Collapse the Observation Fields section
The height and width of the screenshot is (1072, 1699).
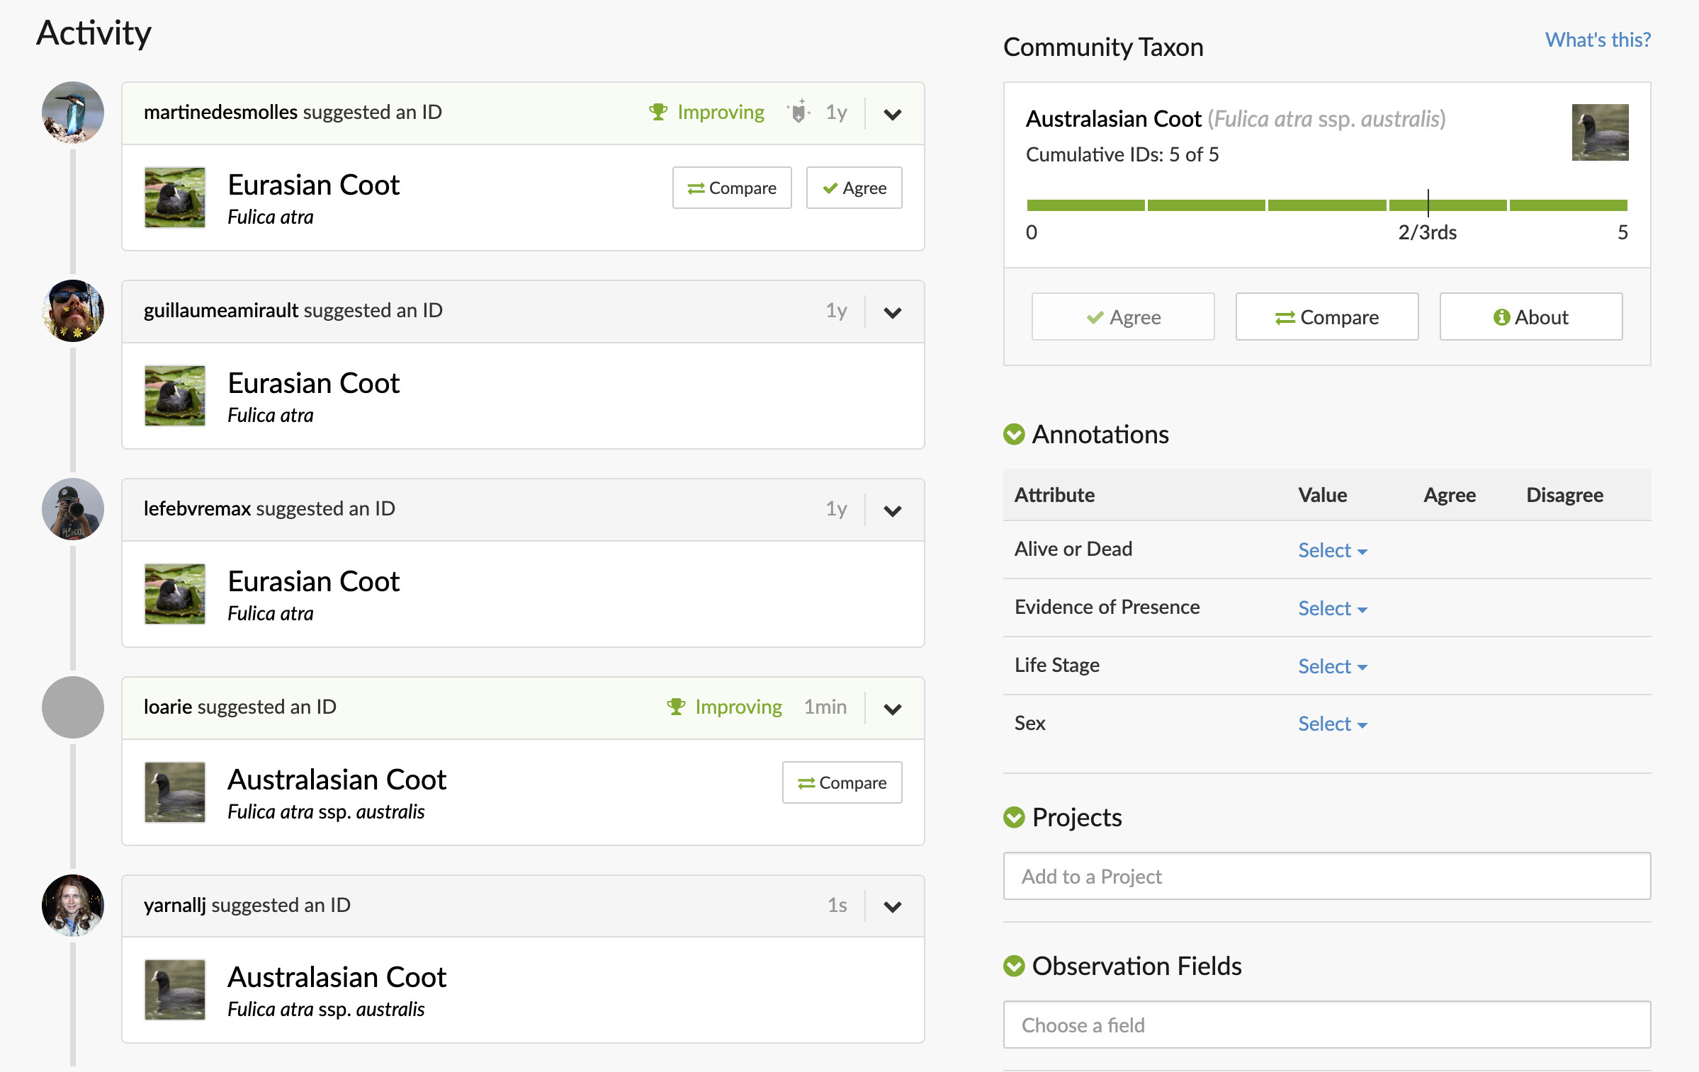pyautogui.click(x=1014, y=966)
